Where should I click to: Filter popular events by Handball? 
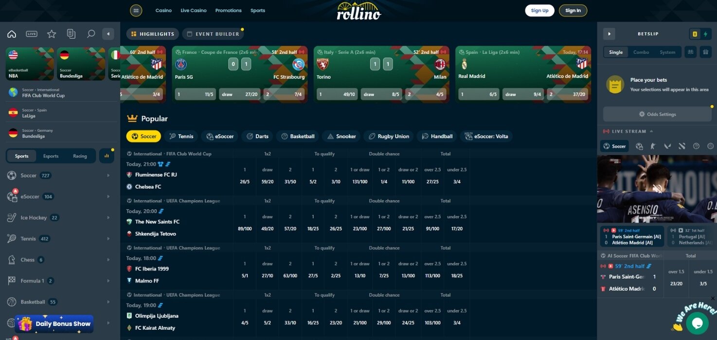click(x=437, y=136)
